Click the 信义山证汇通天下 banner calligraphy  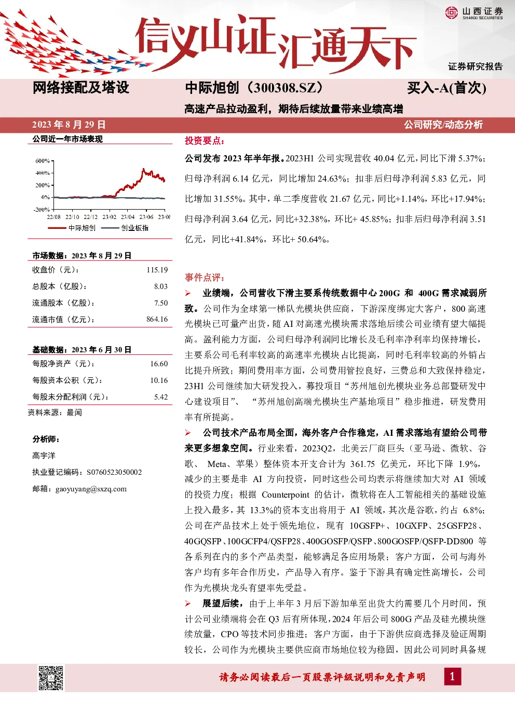click(275, 44)
